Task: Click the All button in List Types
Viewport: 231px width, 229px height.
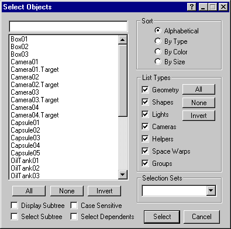Action: [x=199, y=89]
